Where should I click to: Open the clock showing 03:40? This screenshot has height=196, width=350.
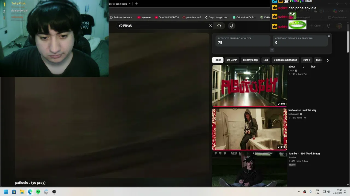pos(338,192)
